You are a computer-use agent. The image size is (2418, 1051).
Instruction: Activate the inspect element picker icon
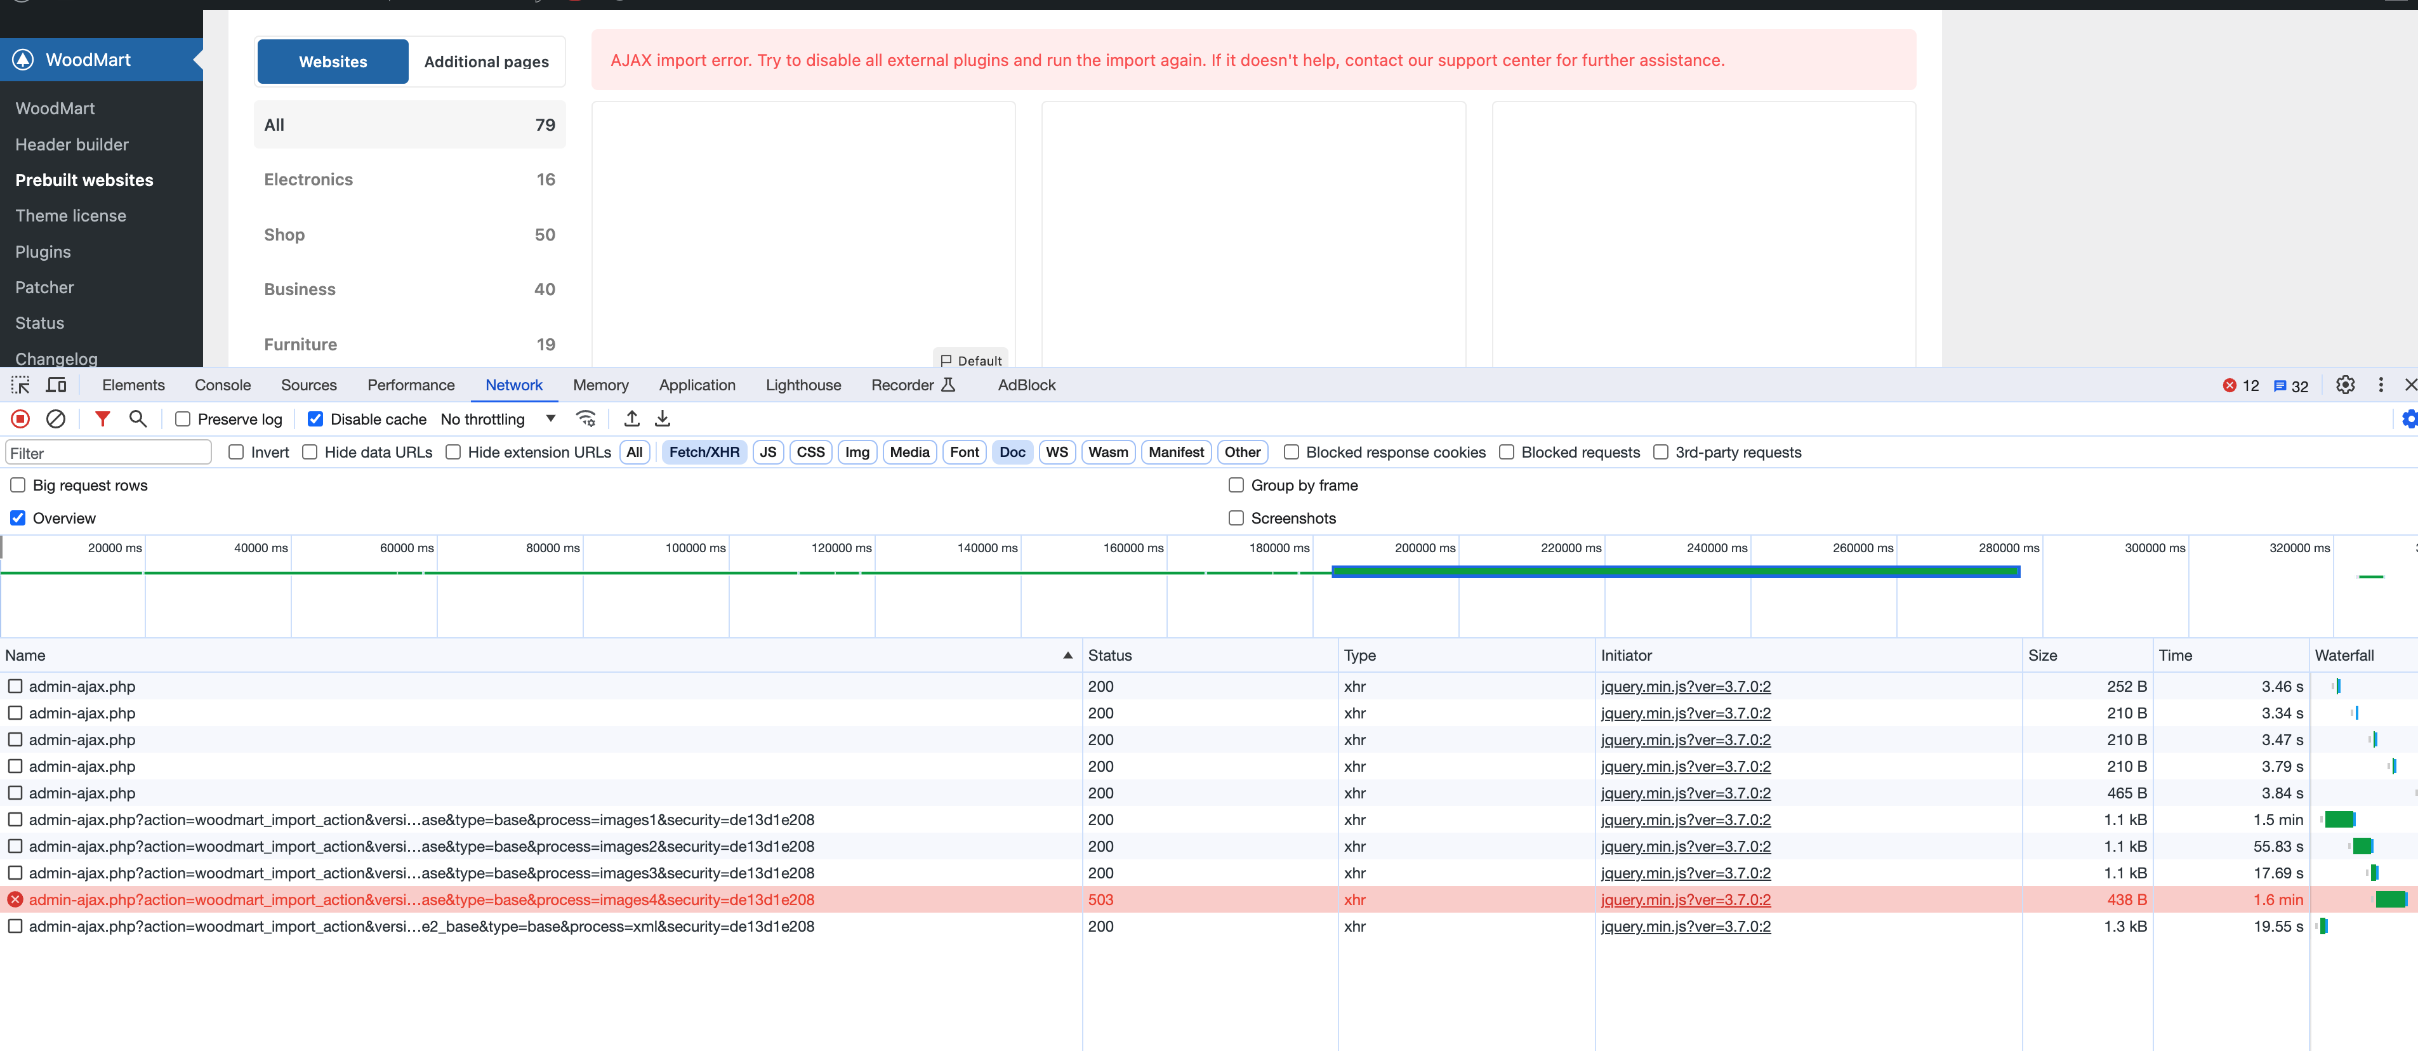click(x=21, y=385)
